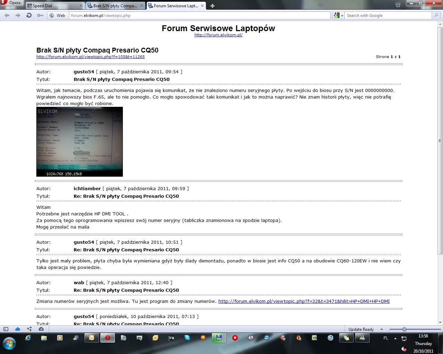Click the search magnifier icon

(x=436, y=16)
